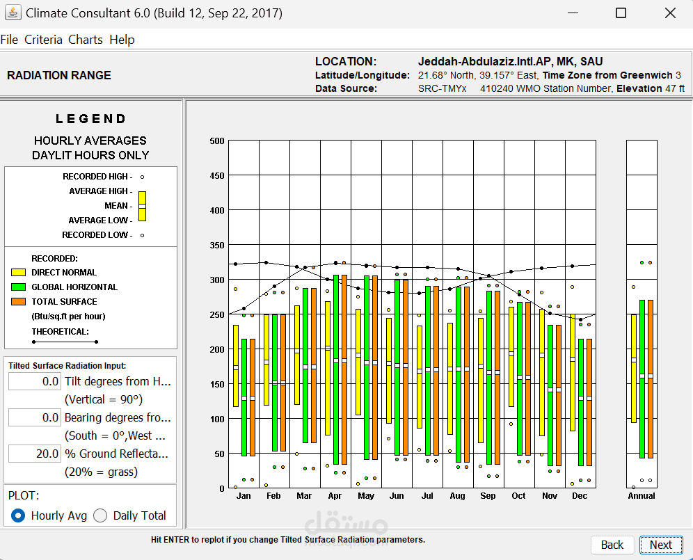Click the 'Hit ENTER to replot' status message
The height and width of the screenshot is (560, 693).
coord(288,540)
